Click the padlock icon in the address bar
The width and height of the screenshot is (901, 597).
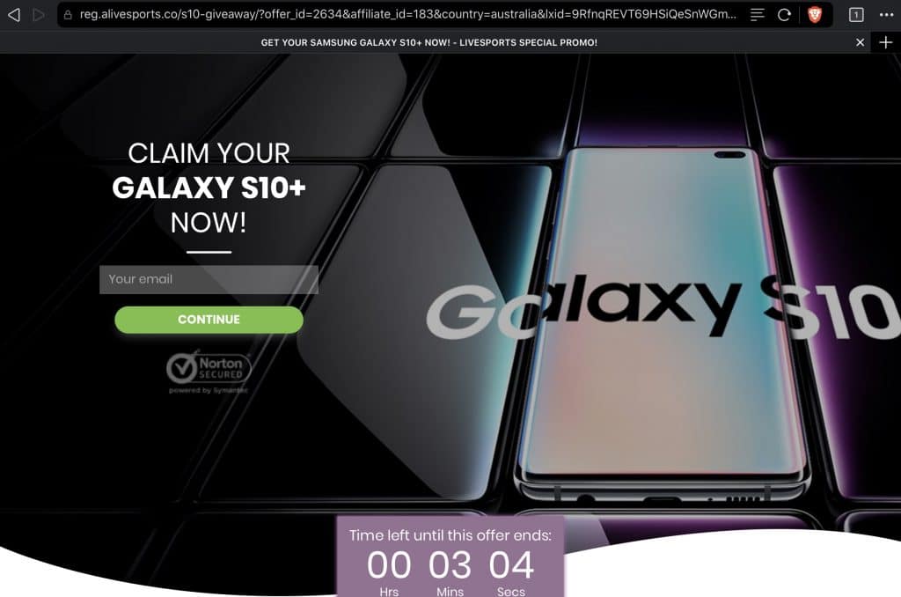coord(68,14)
